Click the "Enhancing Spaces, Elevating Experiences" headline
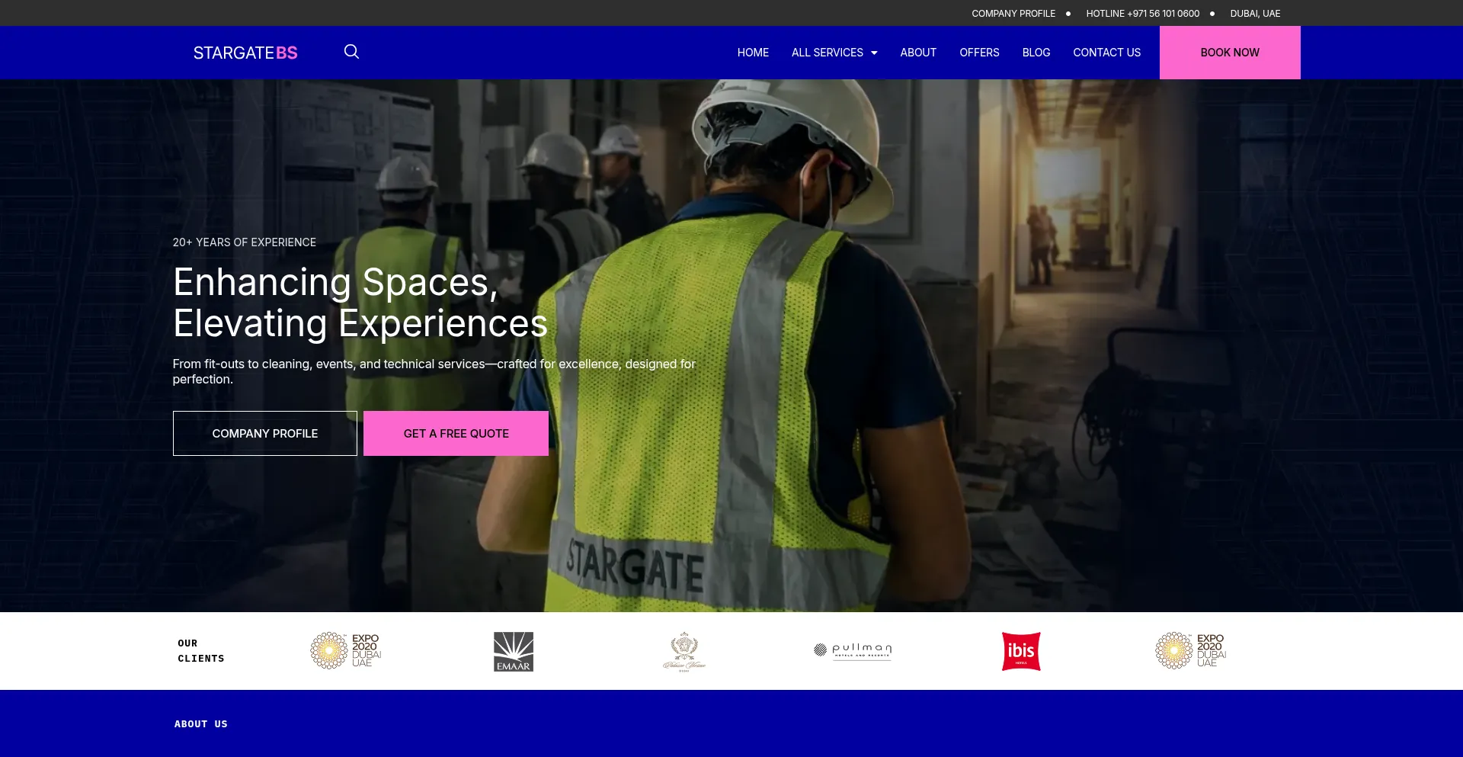Image resolution: width=1463 pixels, height=757 pixels. (x=360, y=303)
